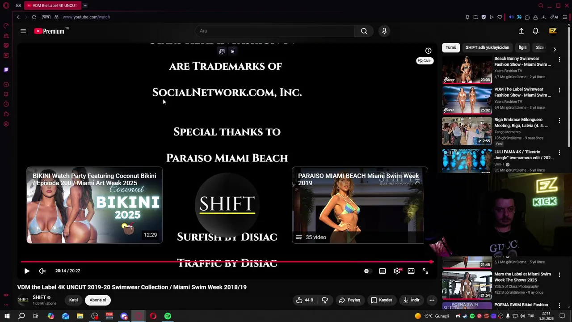Reload the page with the refresh icon
This screenshot has height=322, width=572.
click(34, 17)
